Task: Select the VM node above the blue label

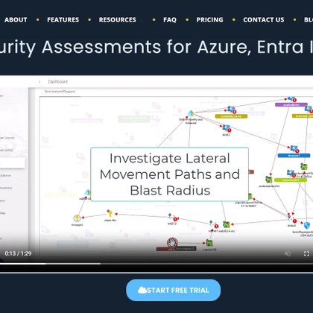Action: click(294, 148)
